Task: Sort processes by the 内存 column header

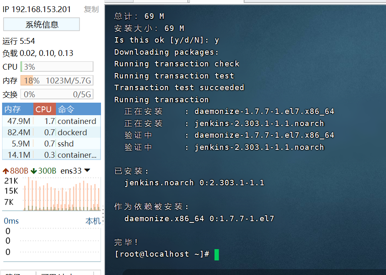Action: pyautogui.click(x=18, y=109)
